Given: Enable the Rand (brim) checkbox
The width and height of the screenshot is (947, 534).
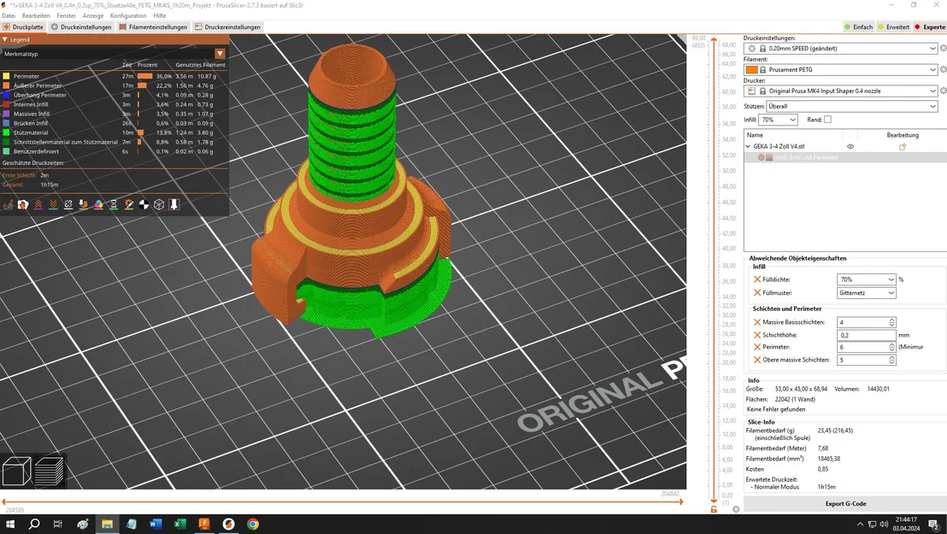Looking at the screenshot, I should point(827,120).
